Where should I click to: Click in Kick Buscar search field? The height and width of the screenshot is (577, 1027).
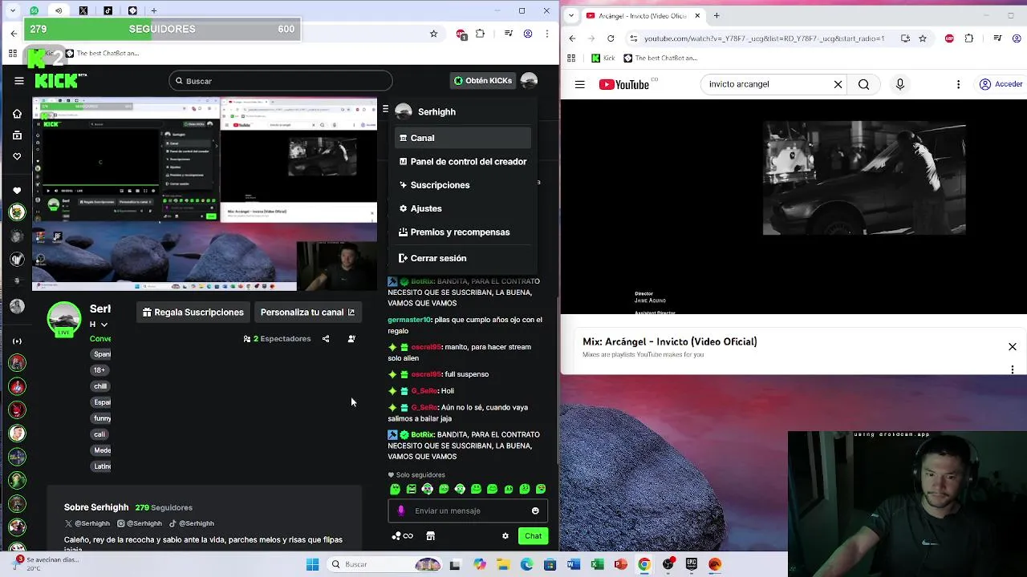[281, 81]
